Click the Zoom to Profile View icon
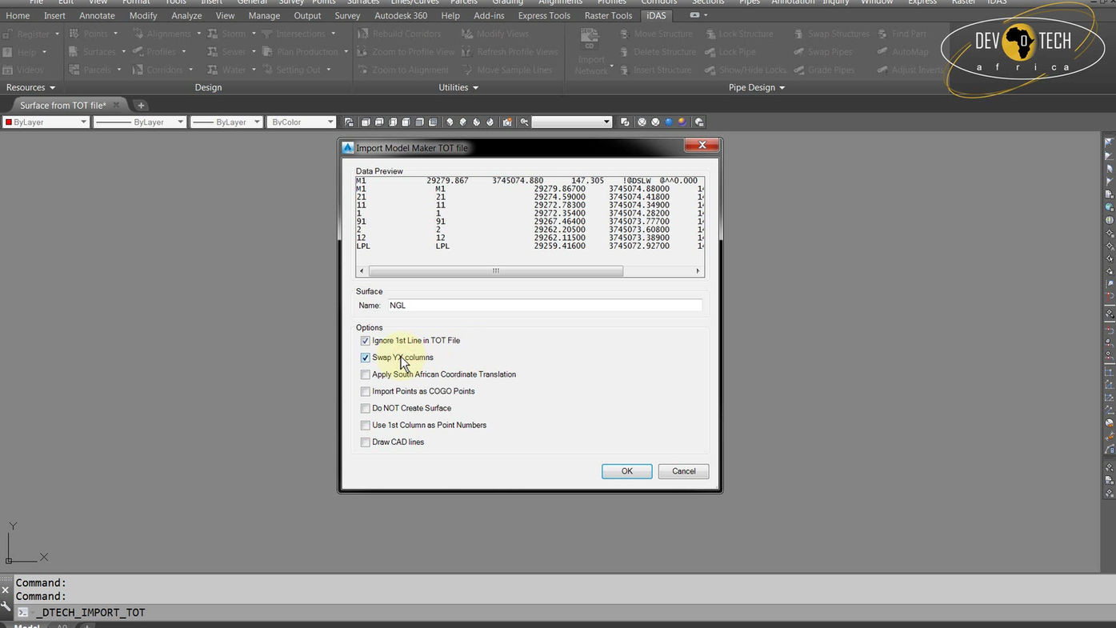This screenshot has height=628, width=1116. 363,52
